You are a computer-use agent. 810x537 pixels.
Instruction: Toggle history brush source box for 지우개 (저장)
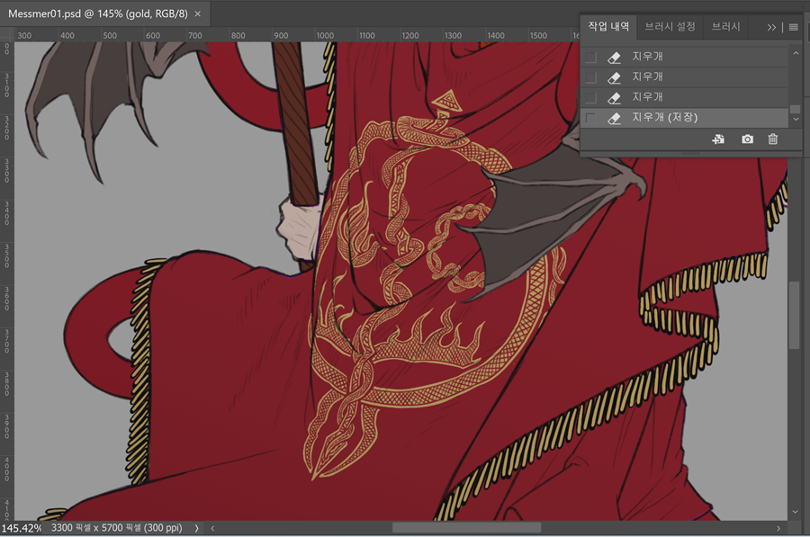pyautogui.click(x=590, y=118)
